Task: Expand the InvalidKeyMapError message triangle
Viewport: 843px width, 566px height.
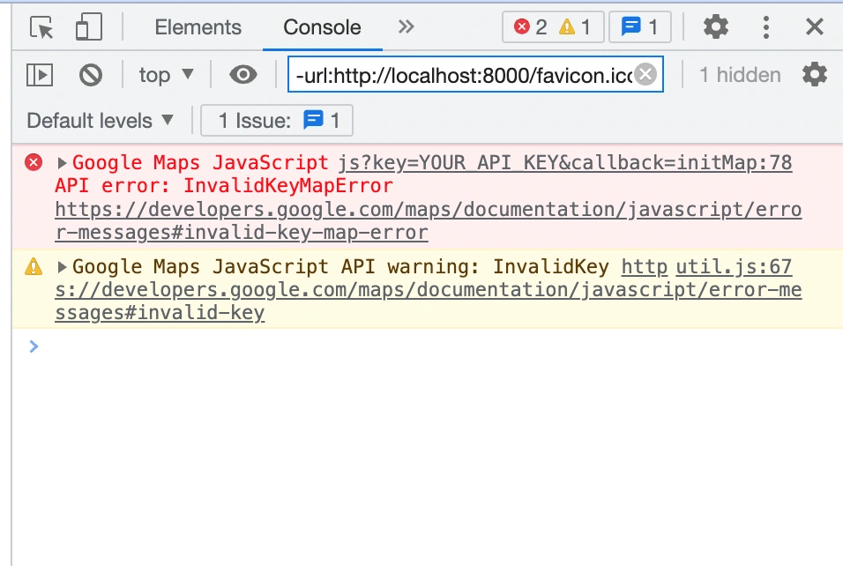Action: click(62, 163)
